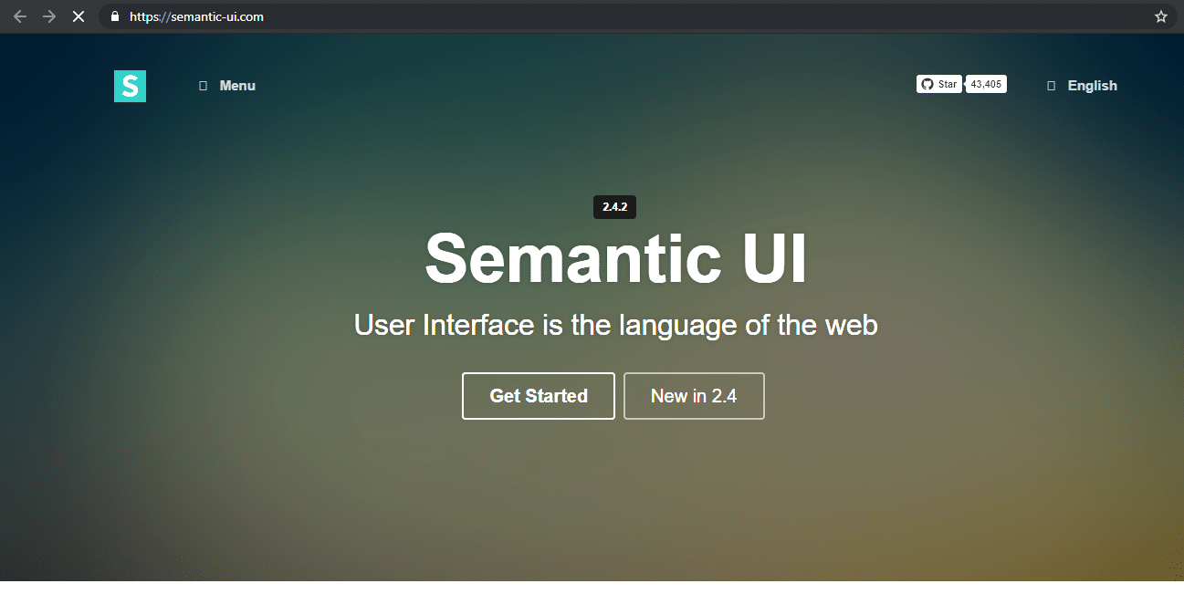Click the browser forward arrow
1184x594 pixels.
(49, 16)
